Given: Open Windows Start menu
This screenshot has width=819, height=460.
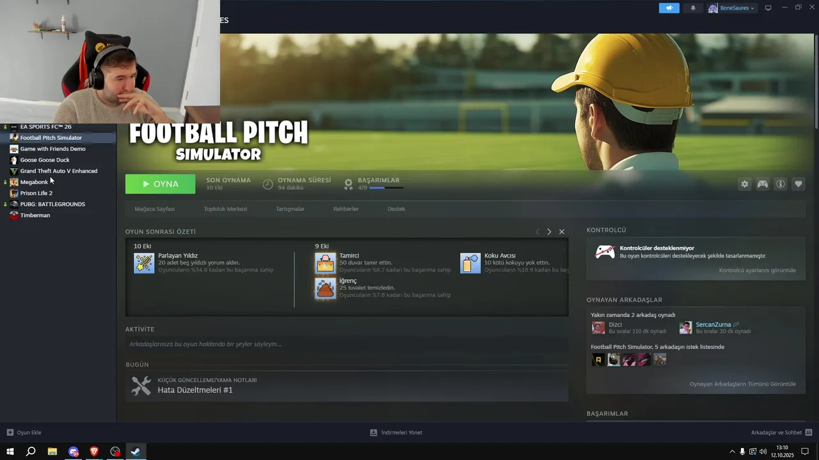Looking at the screenshot, I should (x=10, y=452).
